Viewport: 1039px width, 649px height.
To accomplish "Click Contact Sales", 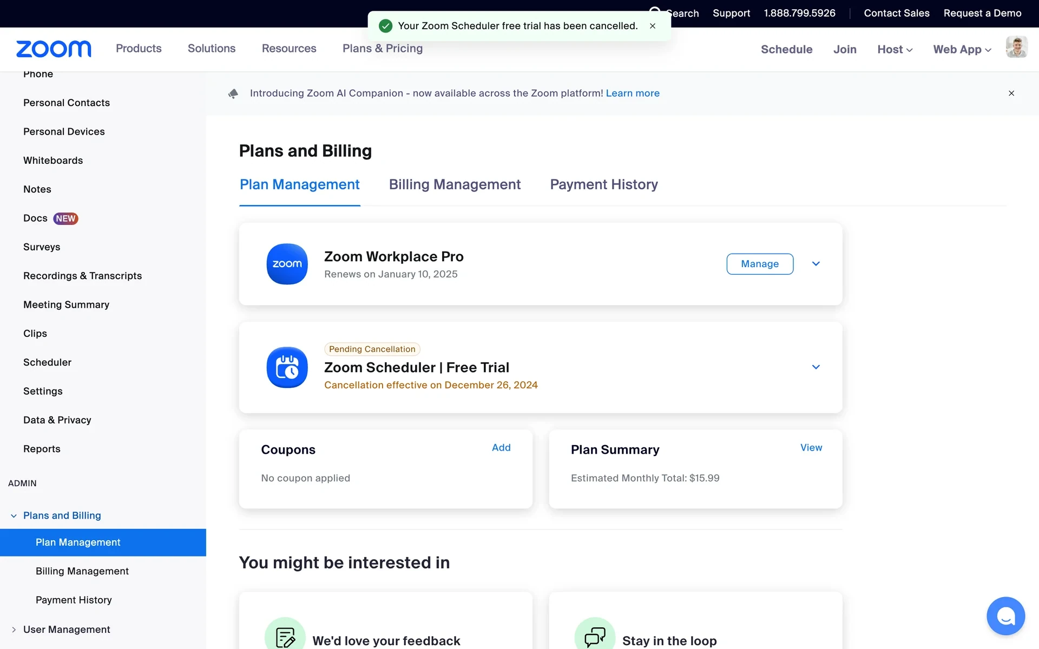I will tap(897, 13).
